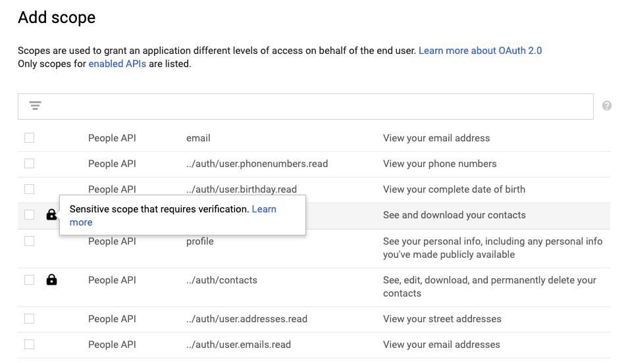Click the profile scope name
Screen dimensions: 628x363
pos(200,241)
